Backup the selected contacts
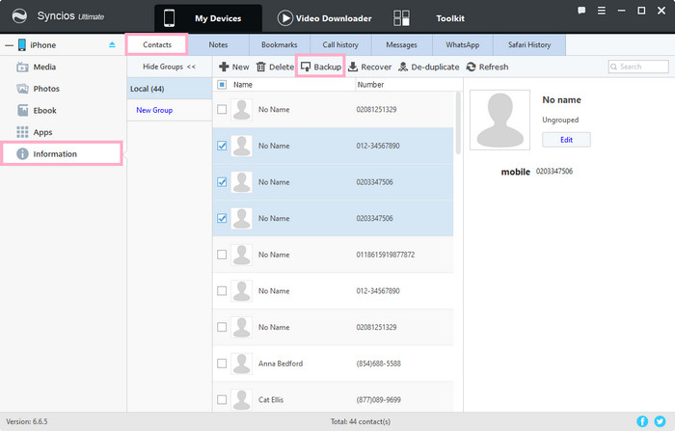Screen dimensions: 675x431 [x=321, y=67]
